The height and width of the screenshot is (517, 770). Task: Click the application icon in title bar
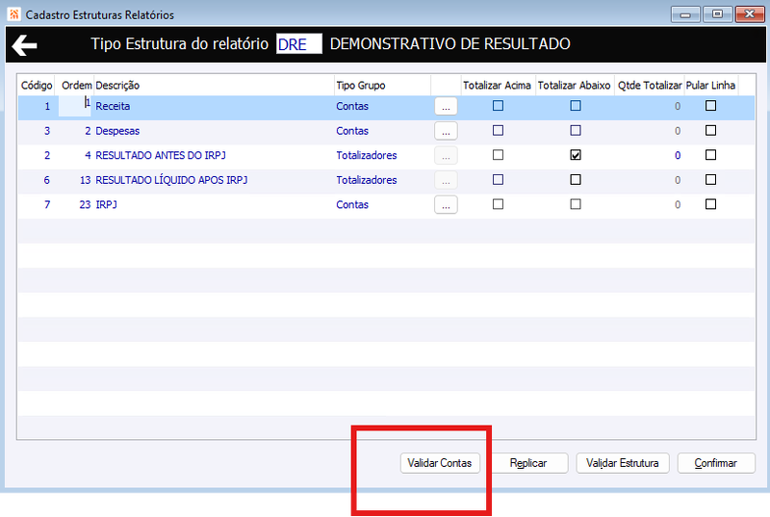(13, 14)
